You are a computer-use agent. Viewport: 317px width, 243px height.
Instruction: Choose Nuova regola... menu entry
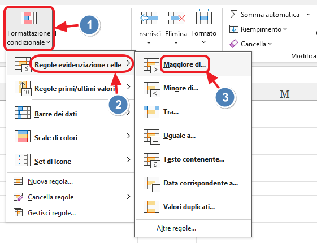(x=71, y=181)
